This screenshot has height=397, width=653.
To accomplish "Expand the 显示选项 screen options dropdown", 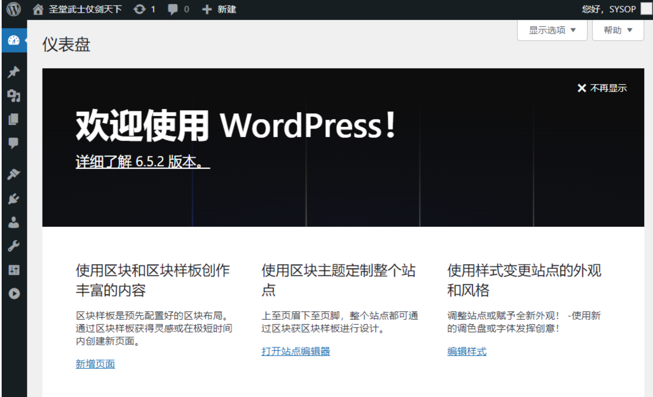I will coord(552,30).
